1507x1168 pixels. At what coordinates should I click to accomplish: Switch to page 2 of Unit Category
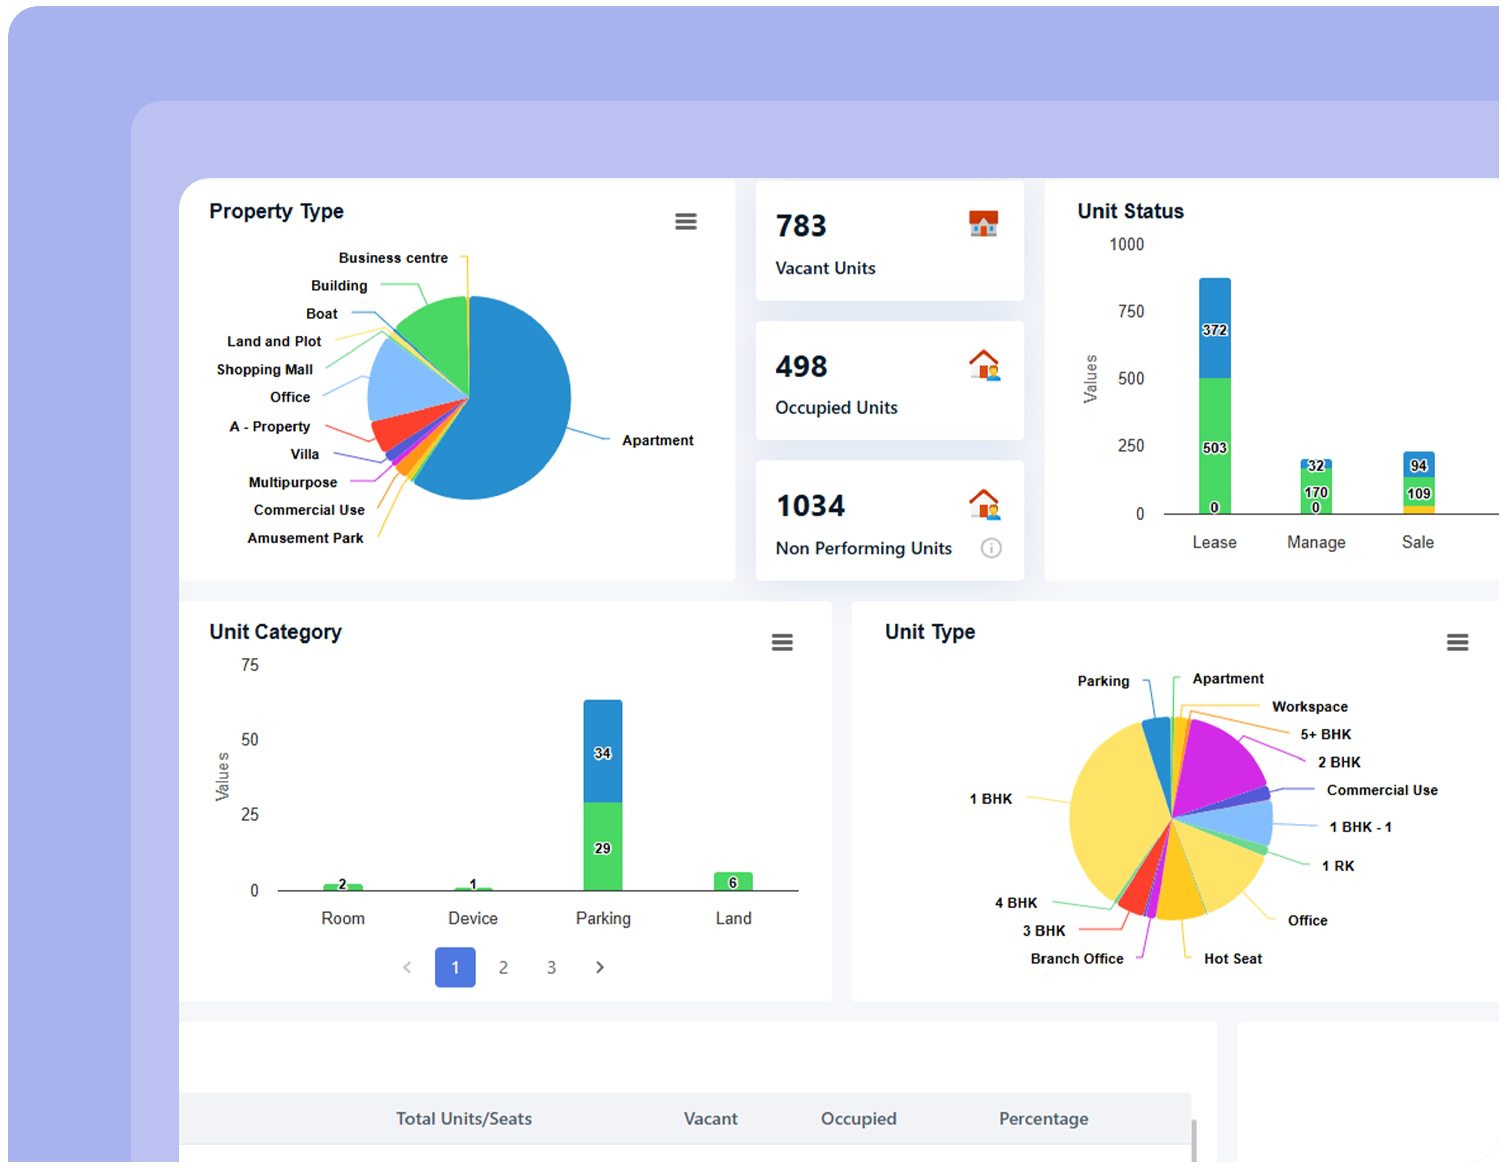click(x=503, y=967)
